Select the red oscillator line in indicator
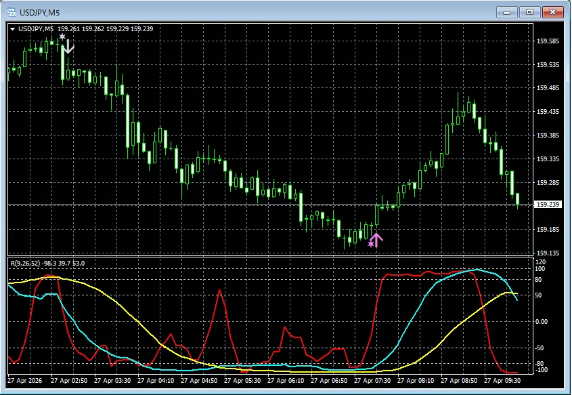Screen dimensions: 572x395 coord(220,291)
